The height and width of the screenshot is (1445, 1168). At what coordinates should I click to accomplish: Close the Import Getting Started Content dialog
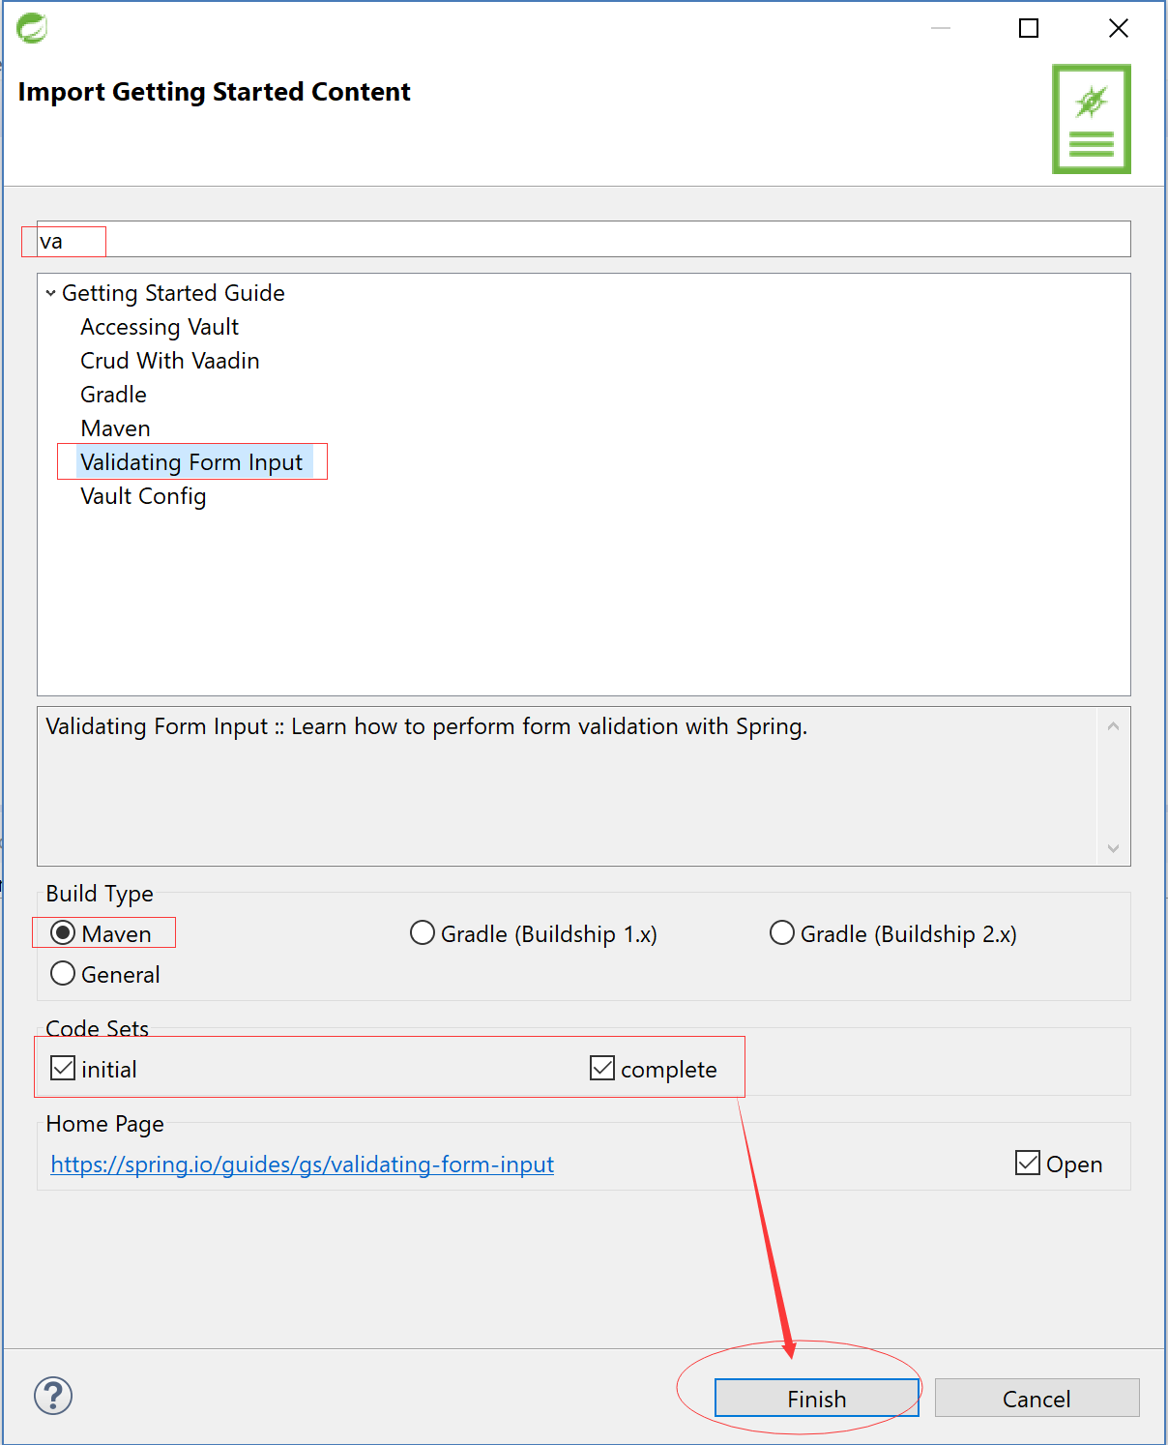(x=1119, y=28)
